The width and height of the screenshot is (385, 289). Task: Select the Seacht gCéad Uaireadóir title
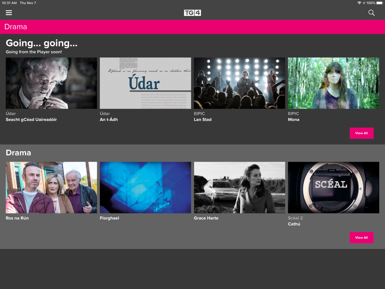(31, 120)
